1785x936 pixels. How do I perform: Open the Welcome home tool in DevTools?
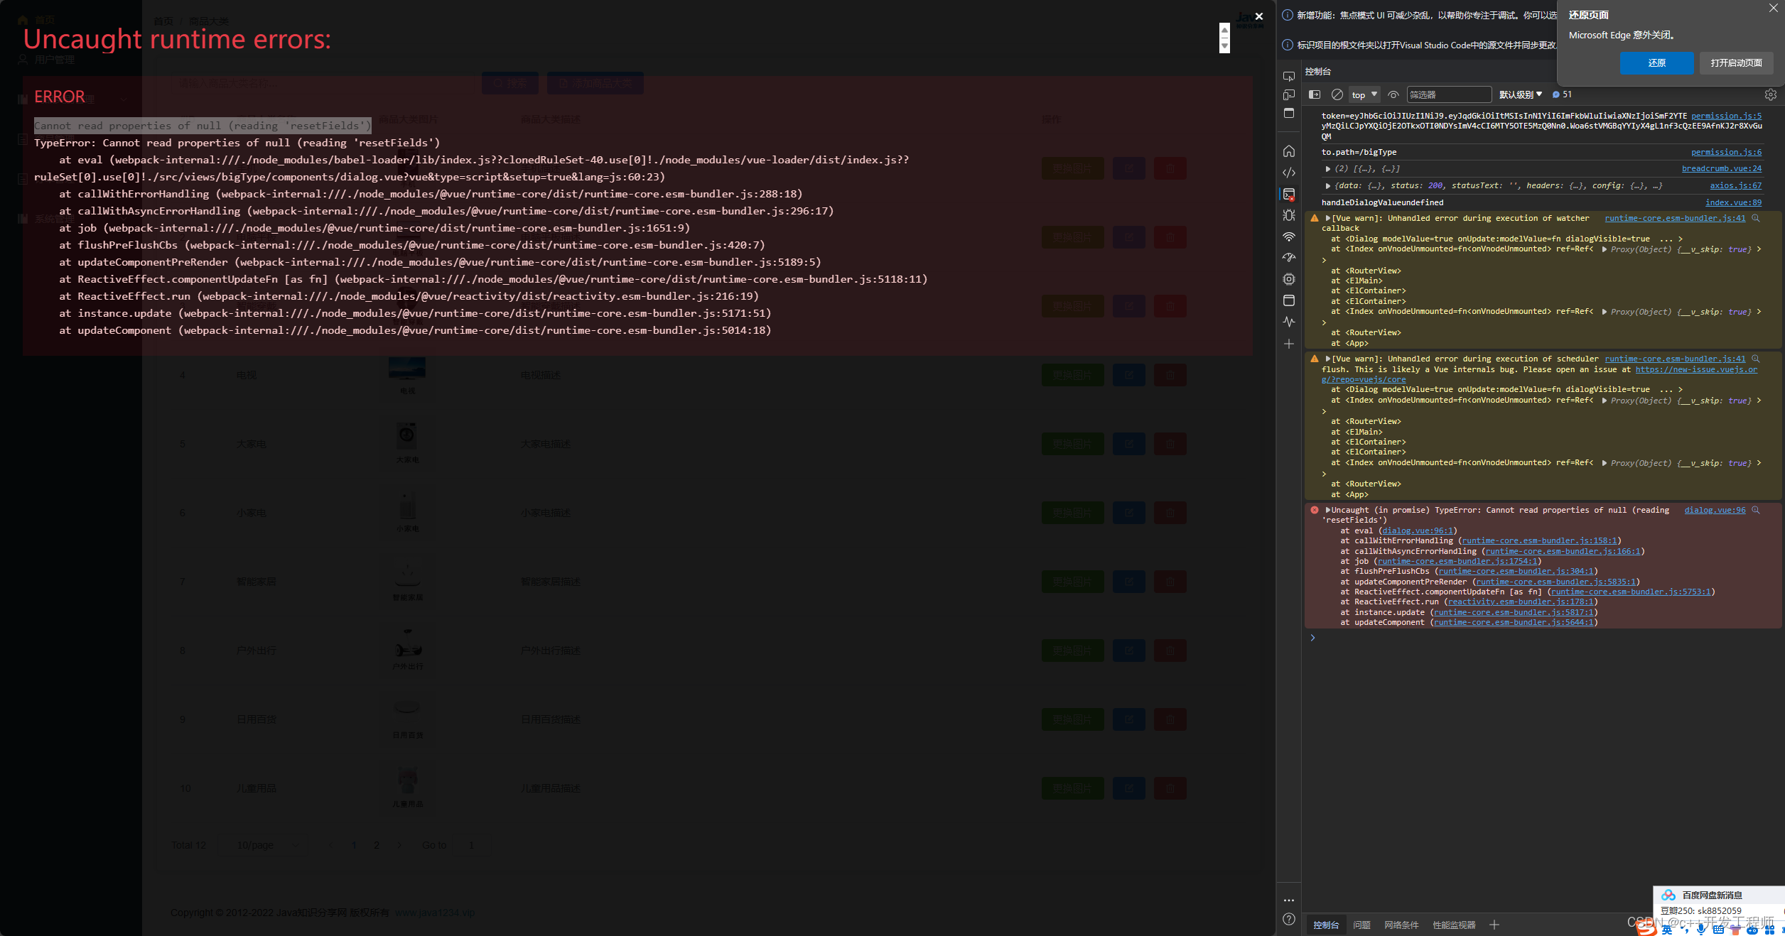coord(1289,151)
